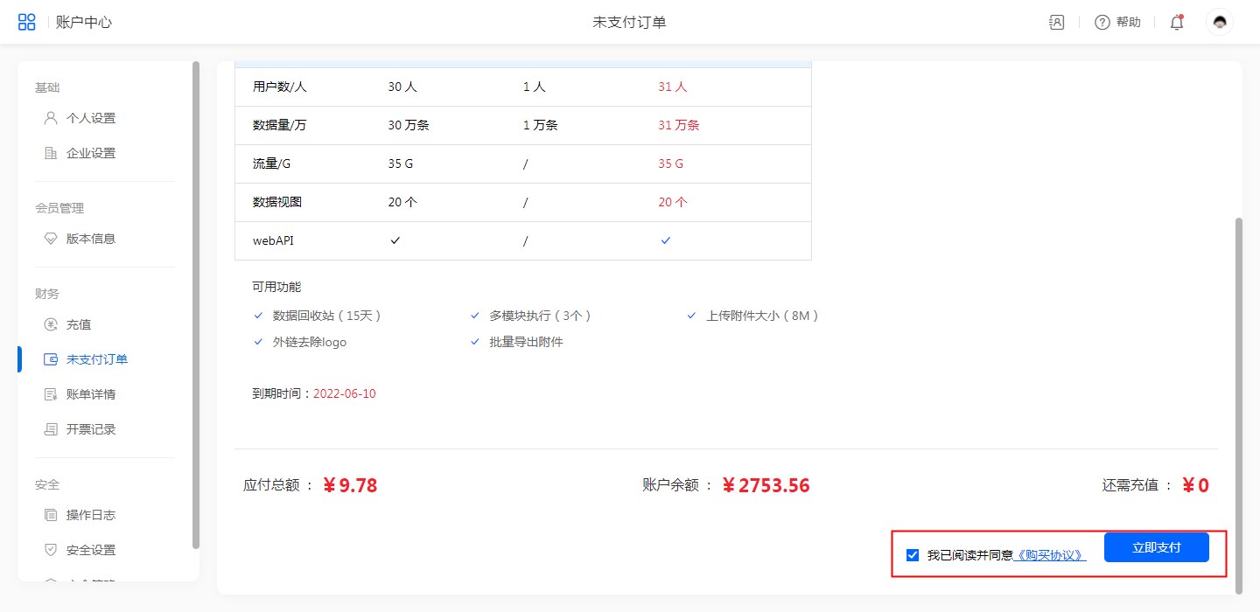Go to 账单详情 in the sidebar

click(x=90, y=394)
